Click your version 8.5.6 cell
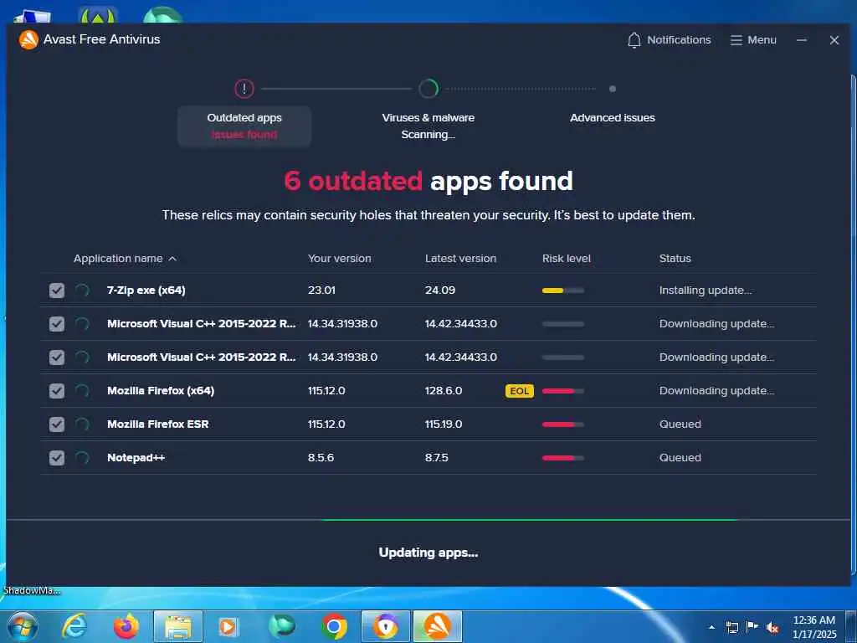The image size is (857, 643). tap(321, 458)
